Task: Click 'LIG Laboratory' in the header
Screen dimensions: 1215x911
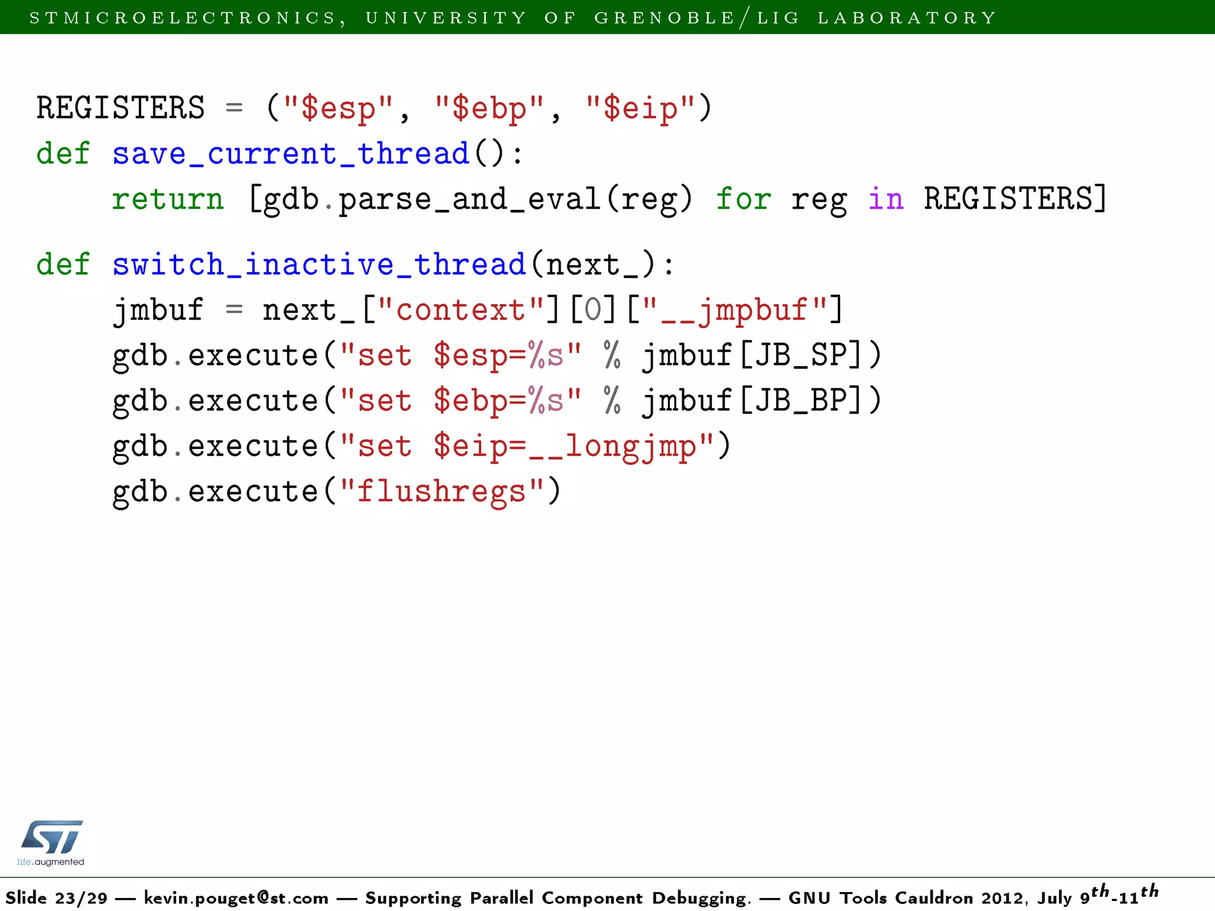Action: click(877, 18)
